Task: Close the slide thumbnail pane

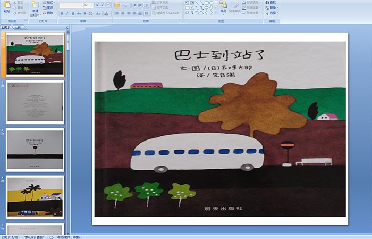Action: [67, 28]
